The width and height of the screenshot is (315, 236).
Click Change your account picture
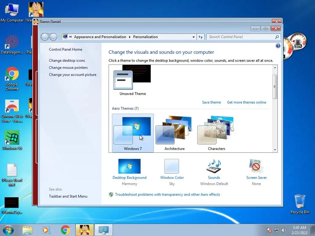(x=73, y=75)
